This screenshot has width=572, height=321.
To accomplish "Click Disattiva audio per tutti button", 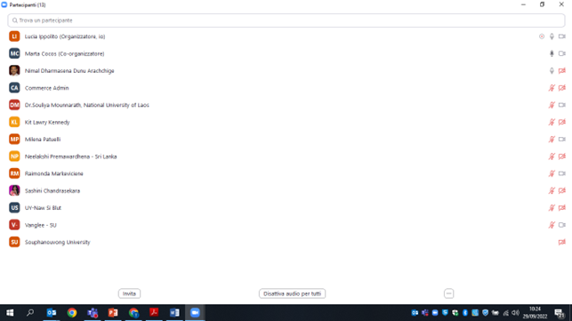I will (x=292, y=293).
